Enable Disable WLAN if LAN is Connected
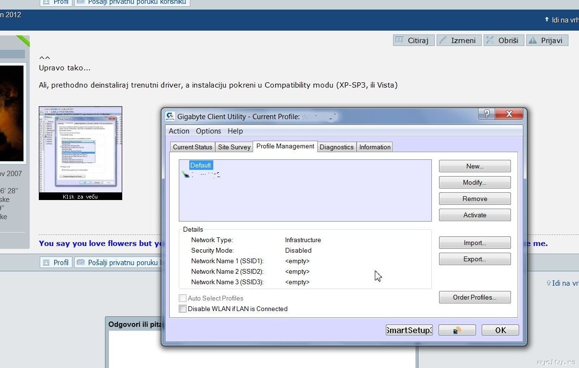The width and height of the screenshot is (579, 368). point(183,309)
